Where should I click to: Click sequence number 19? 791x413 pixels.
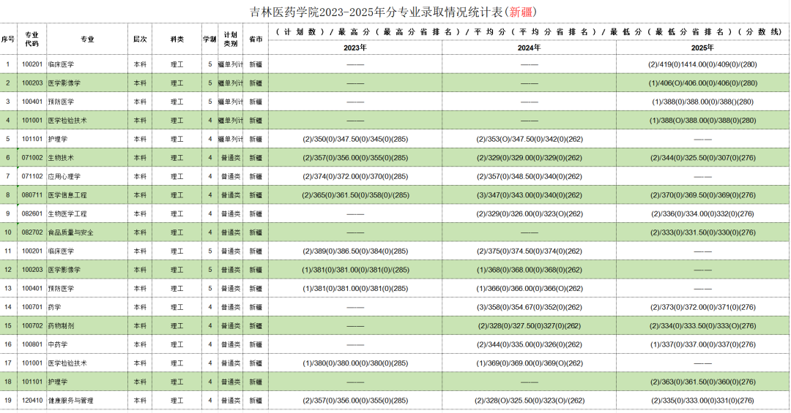(x=8, y=401)
